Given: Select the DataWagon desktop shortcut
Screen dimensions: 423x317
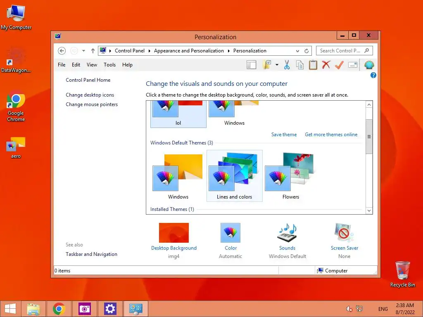Looking at the screenshot, I should pyautogui.click(x=16, y=60).
